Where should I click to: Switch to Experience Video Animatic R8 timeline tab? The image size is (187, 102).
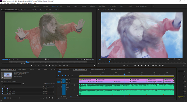98,69
